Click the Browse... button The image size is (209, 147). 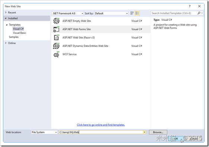[x=158, y=132]
